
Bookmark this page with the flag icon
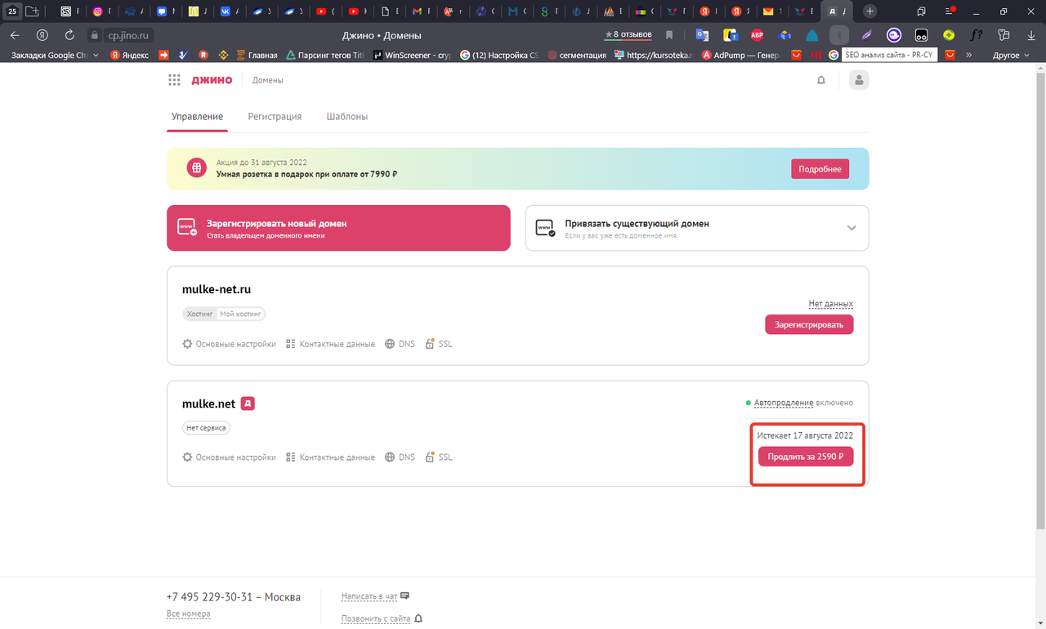[x=669, y=35]
